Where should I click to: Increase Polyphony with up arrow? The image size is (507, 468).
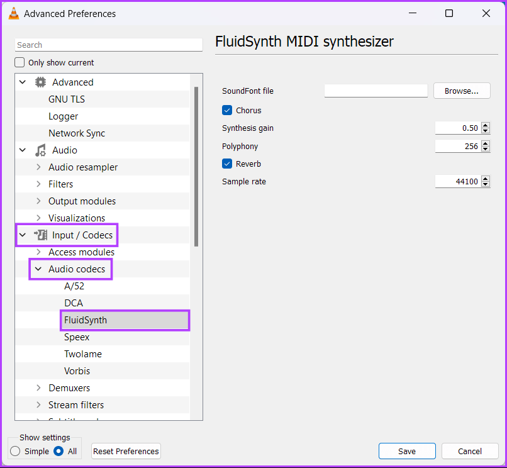(x=486, y=143)
